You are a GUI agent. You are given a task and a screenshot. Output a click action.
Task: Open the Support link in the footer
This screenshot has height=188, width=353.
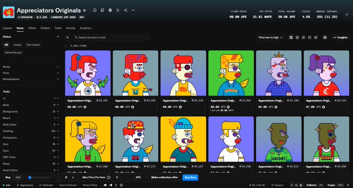pos(277,185)
